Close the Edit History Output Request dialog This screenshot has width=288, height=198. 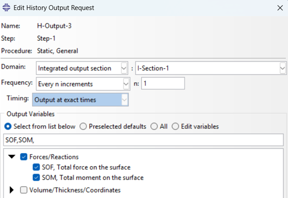coord(280,8)
